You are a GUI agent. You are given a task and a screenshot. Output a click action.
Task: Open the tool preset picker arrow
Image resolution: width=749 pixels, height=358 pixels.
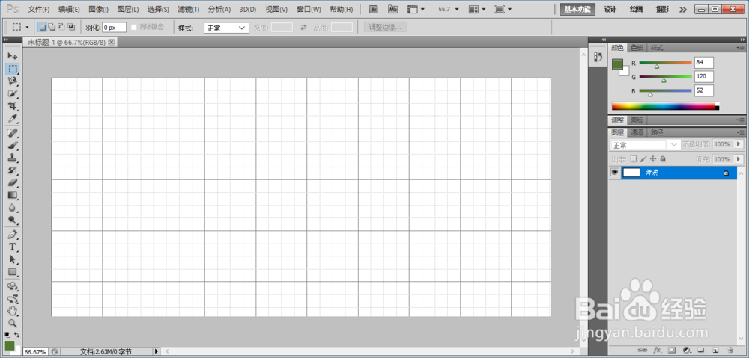coord(27,28)
